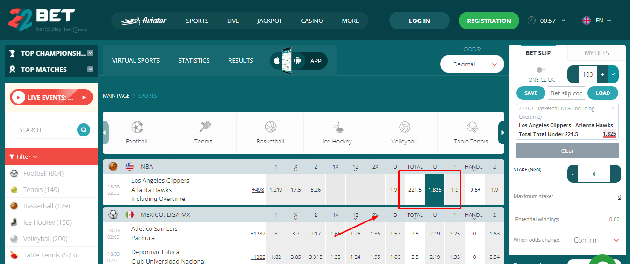
Task: Open the 'When odds change' Confirm dropdown
Action: click(596, 240)
